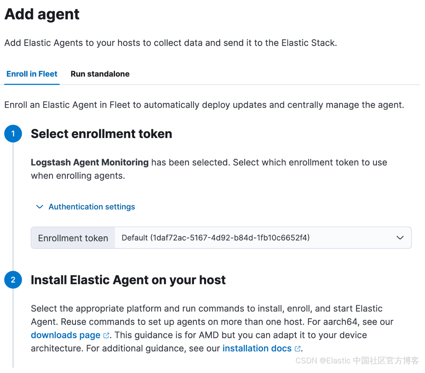Screen dimensions: 425x373
Task: Click the bold Logstash Agent Monitoring policy name
Action: coord(89,162)
